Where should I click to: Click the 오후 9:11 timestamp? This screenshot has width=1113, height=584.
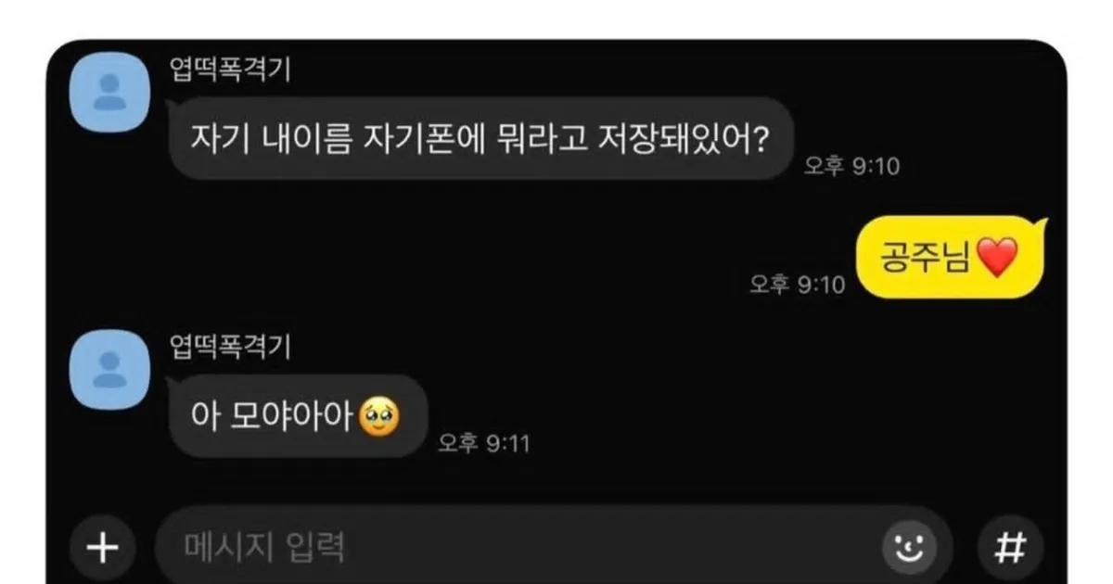(483, 444)
